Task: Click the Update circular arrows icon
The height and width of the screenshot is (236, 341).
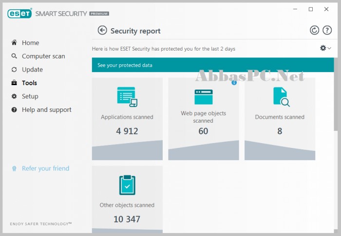Action: 14,70
